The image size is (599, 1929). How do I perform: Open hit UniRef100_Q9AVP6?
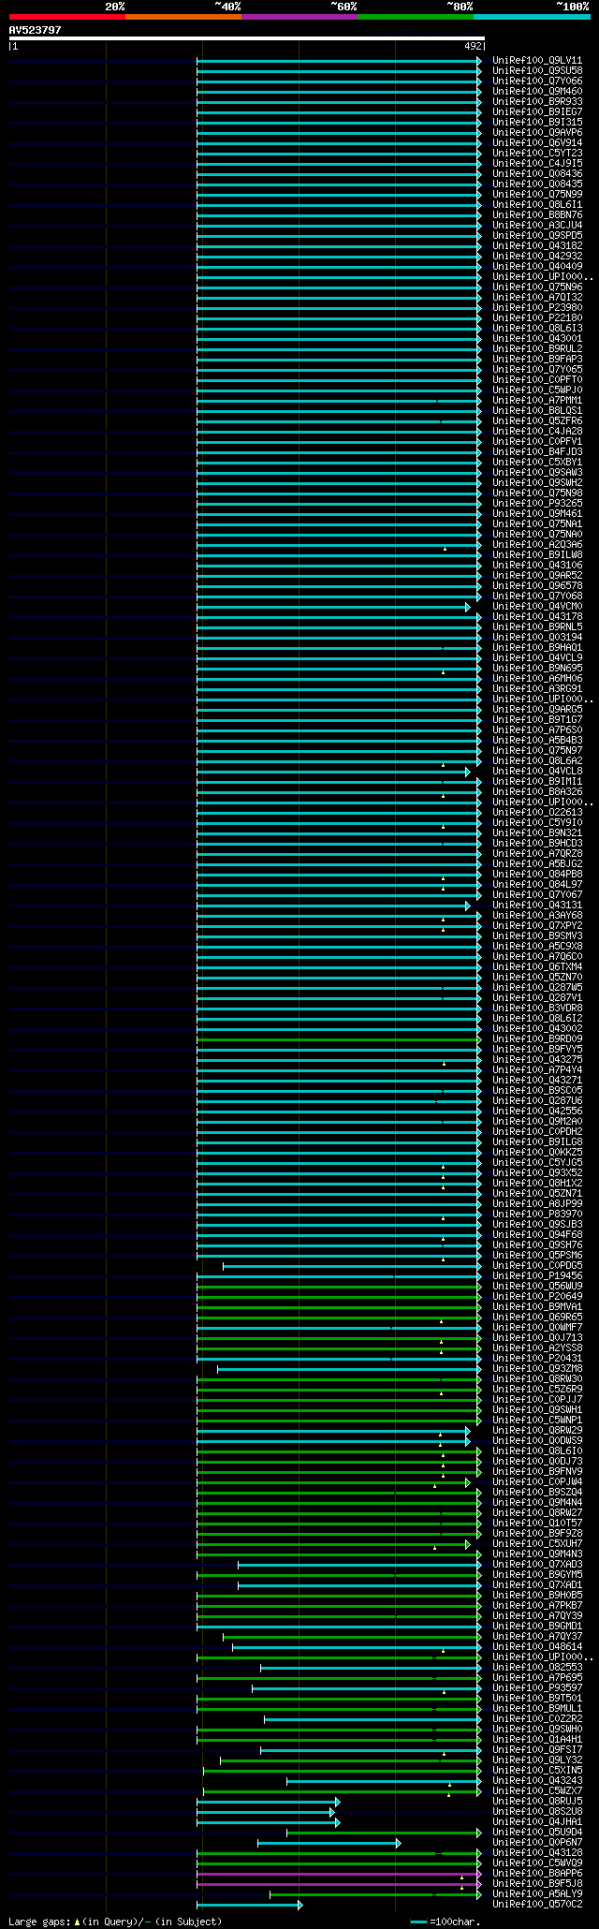(537, 133)
